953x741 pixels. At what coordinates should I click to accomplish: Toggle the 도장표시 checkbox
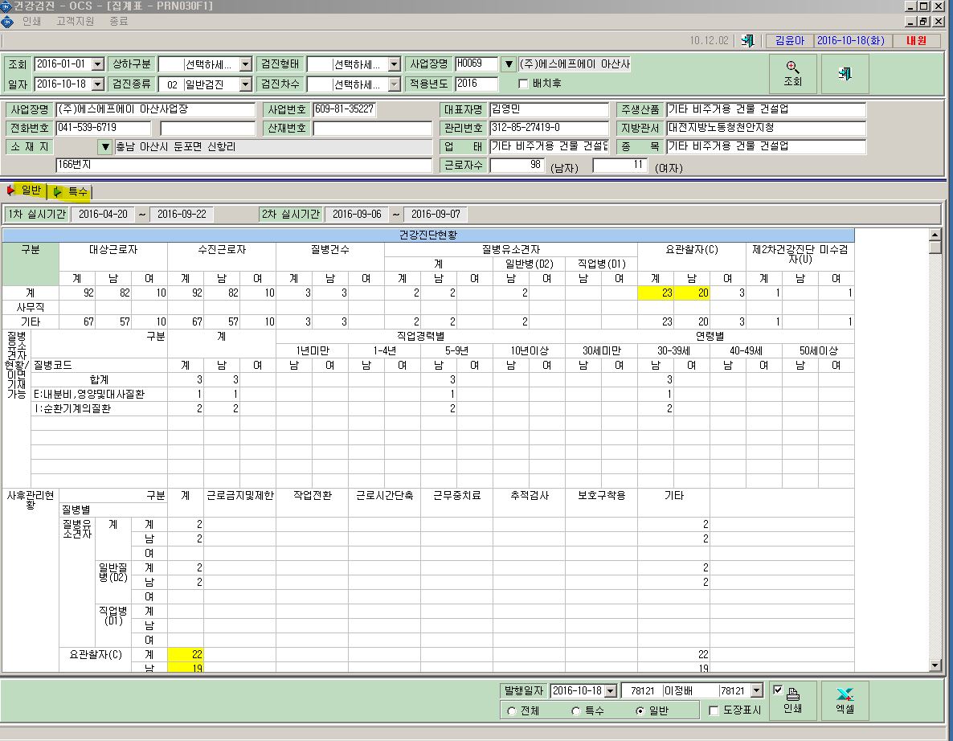tap(714, 710)
